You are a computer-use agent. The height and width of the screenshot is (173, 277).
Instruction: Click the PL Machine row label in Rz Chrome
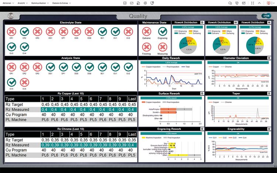coord(16,155)
